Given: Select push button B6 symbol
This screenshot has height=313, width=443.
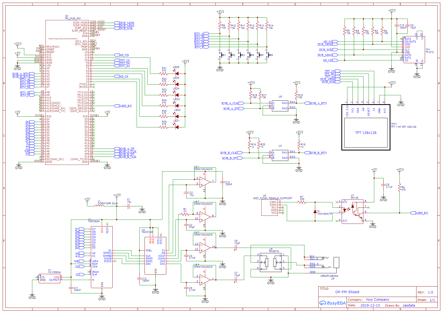Looking at the screenshot, I should (x=267, y=55).
